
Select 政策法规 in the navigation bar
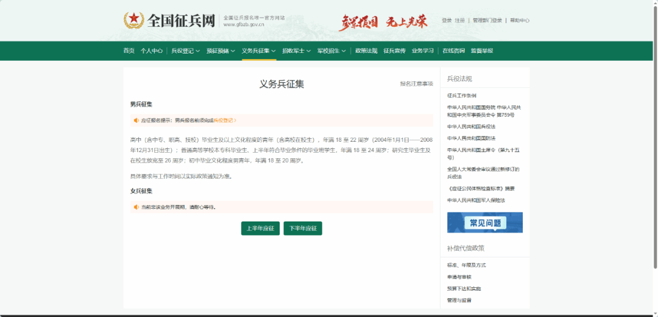click(366, 51)
